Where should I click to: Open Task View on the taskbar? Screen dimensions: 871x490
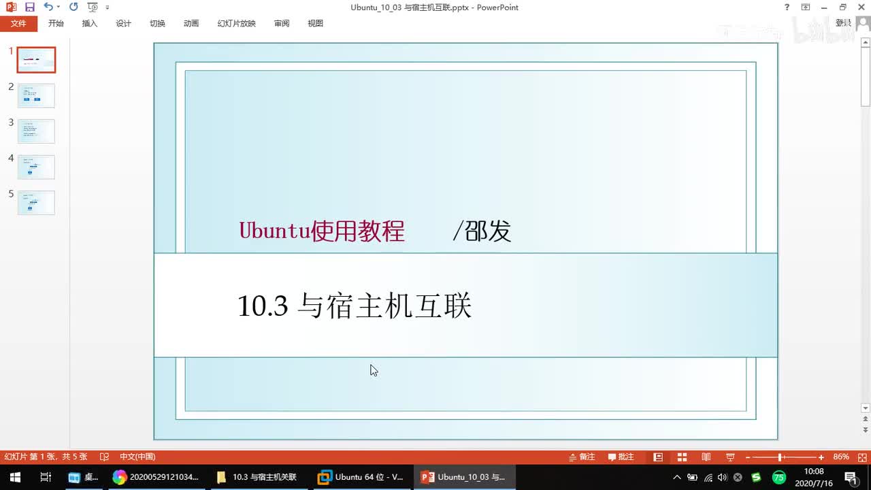point(46,477)
